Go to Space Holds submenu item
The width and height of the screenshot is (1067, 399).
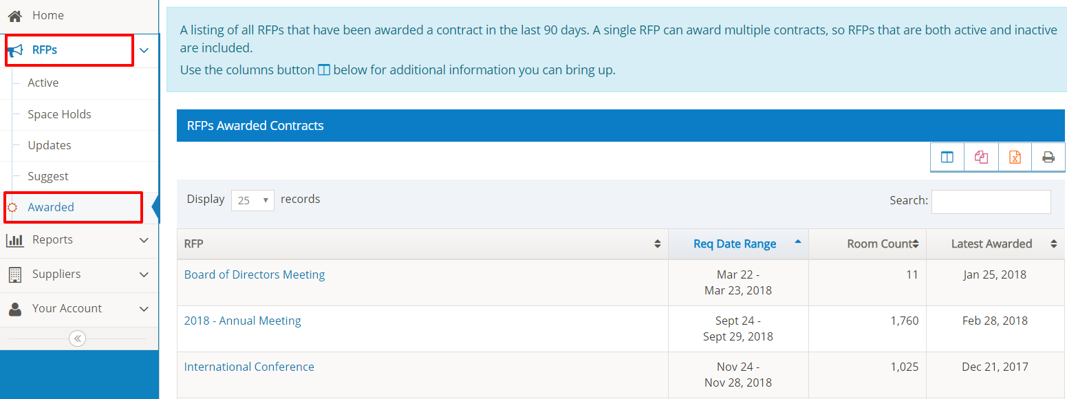(59, 114)
